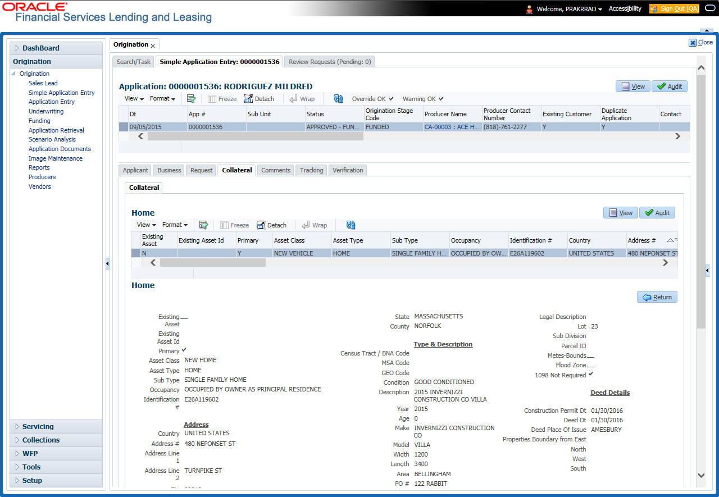Click the query-by-example icon in the Home toolbar
The height and width of the screenshot is (497, 719).
pos(203,225)
